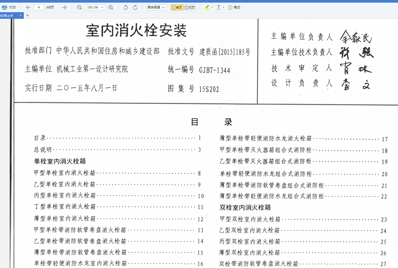Click contents entry 甲型双栓室内消火栓箱
The width and height of the screenshot is (398, 268).
(303, 219)
